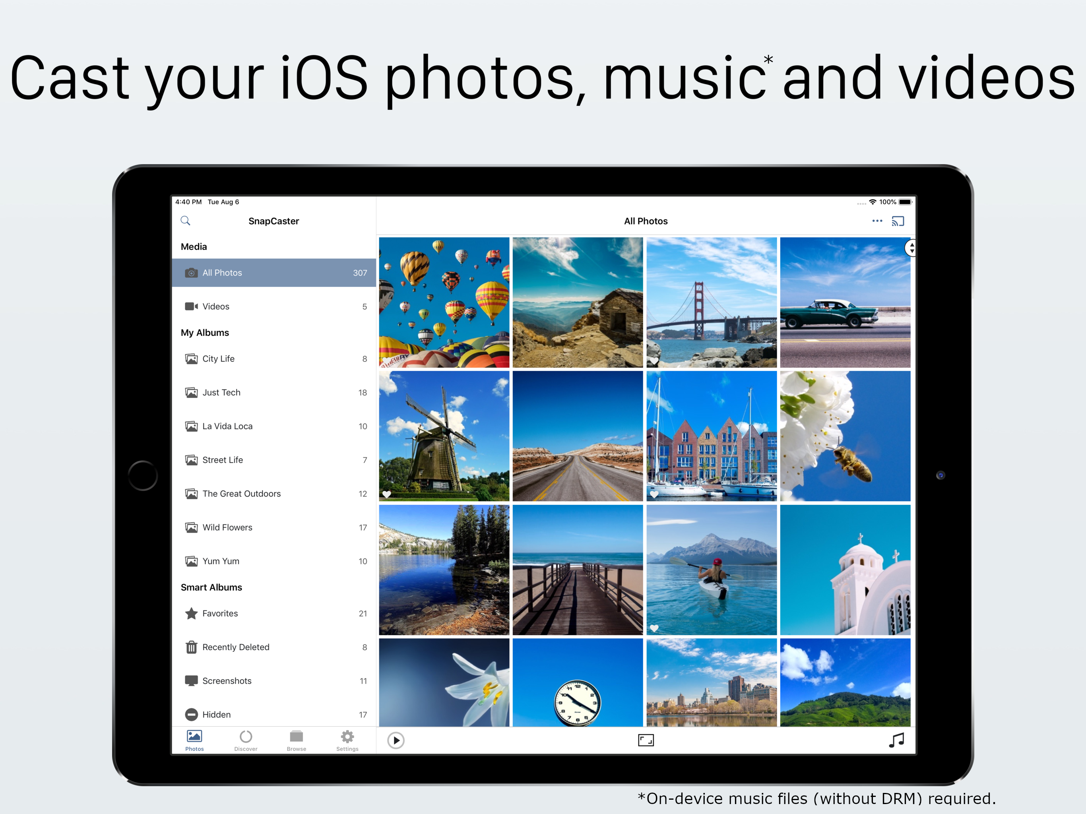1086x814 pixels.
Task: Open the mountain stone hut photo
Action: (x=577, y=302)
